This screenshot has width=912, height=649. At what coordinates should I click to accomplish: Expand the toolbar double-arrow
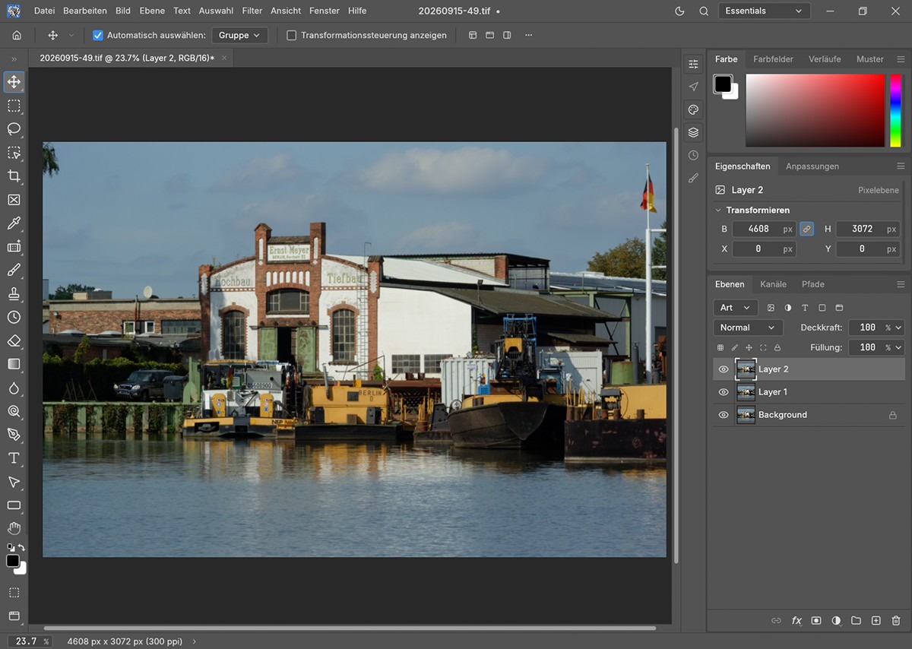(14, 59)
